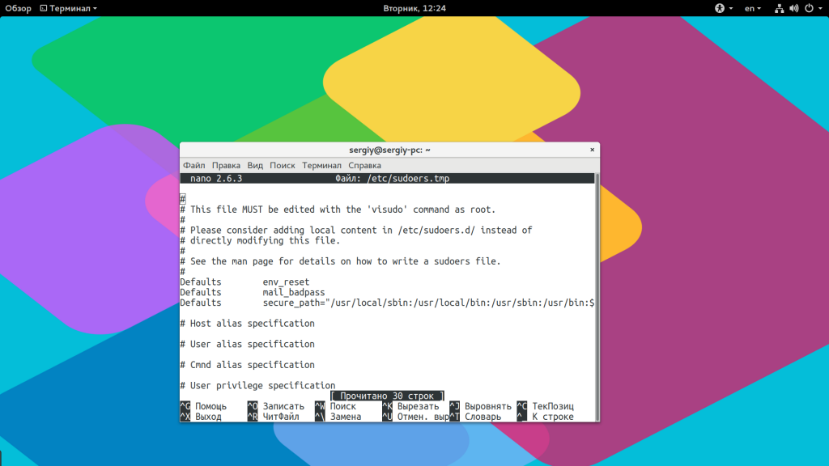The width and height of the screenshot is (829, 466).
Task: Open the clock showing Вторник, 12:24
Action: click(x=414, y=8)
